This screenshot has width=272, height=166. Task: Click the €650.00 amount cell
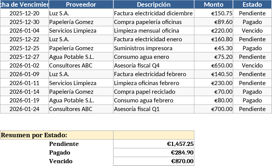(213, 66)
